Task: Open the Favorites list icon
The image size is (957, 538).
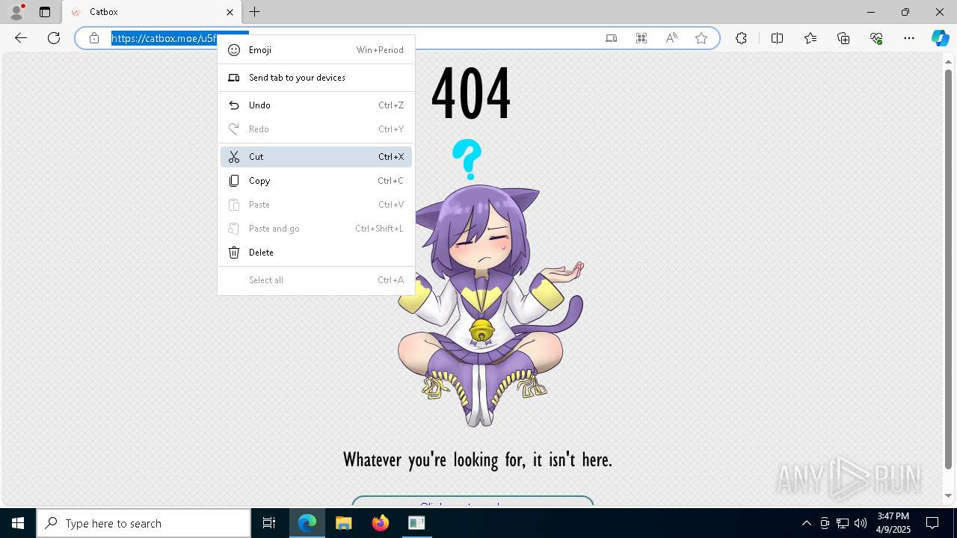Action: [x=810, y=38]
